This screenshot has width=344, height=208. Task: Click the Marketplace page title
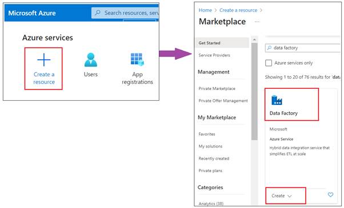point(222,22)
